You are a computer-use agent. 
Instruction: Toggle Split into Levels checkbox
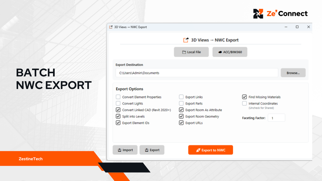(118, 116)
